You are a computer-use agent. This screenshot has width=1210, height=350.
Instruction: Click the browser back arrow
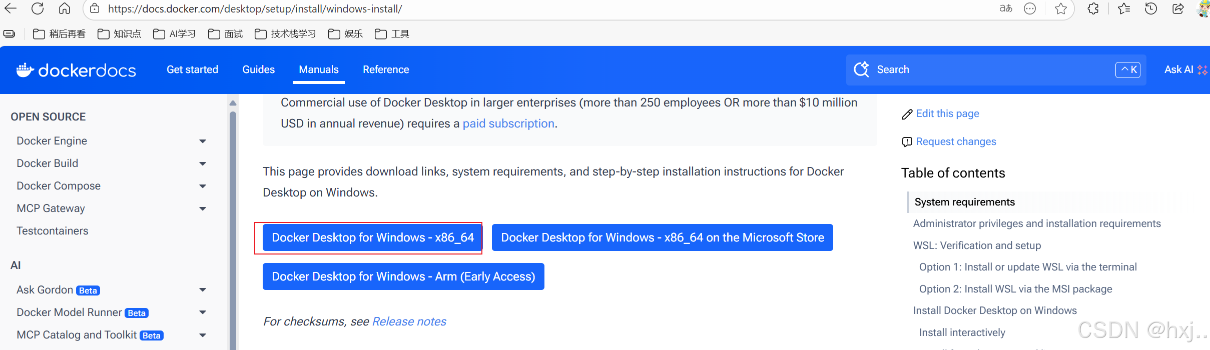[11, 8]
